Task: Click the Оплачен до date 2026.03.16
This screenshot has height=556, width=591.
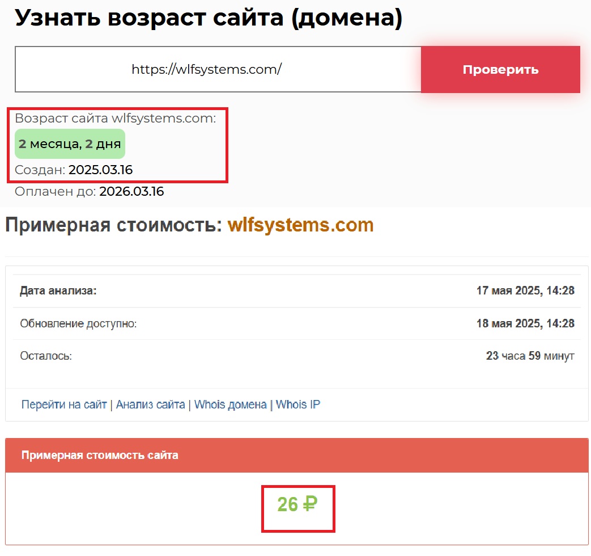Action: point(131,192)
